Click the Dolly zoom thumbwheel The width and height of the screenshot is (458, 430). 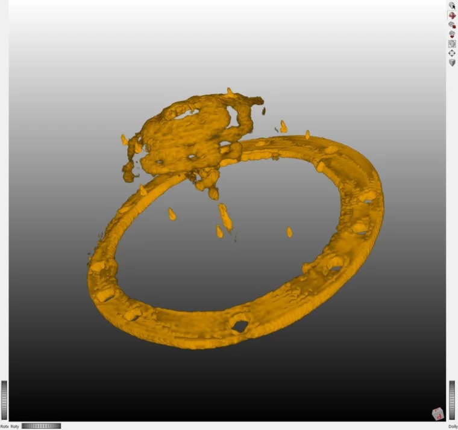coord(452,399)
